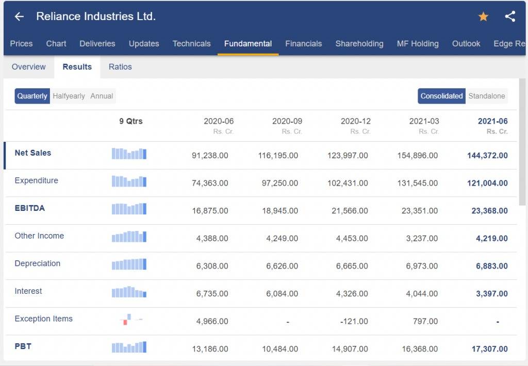
Task: Go to the Overview sub-tab
Action: (29, 66)
